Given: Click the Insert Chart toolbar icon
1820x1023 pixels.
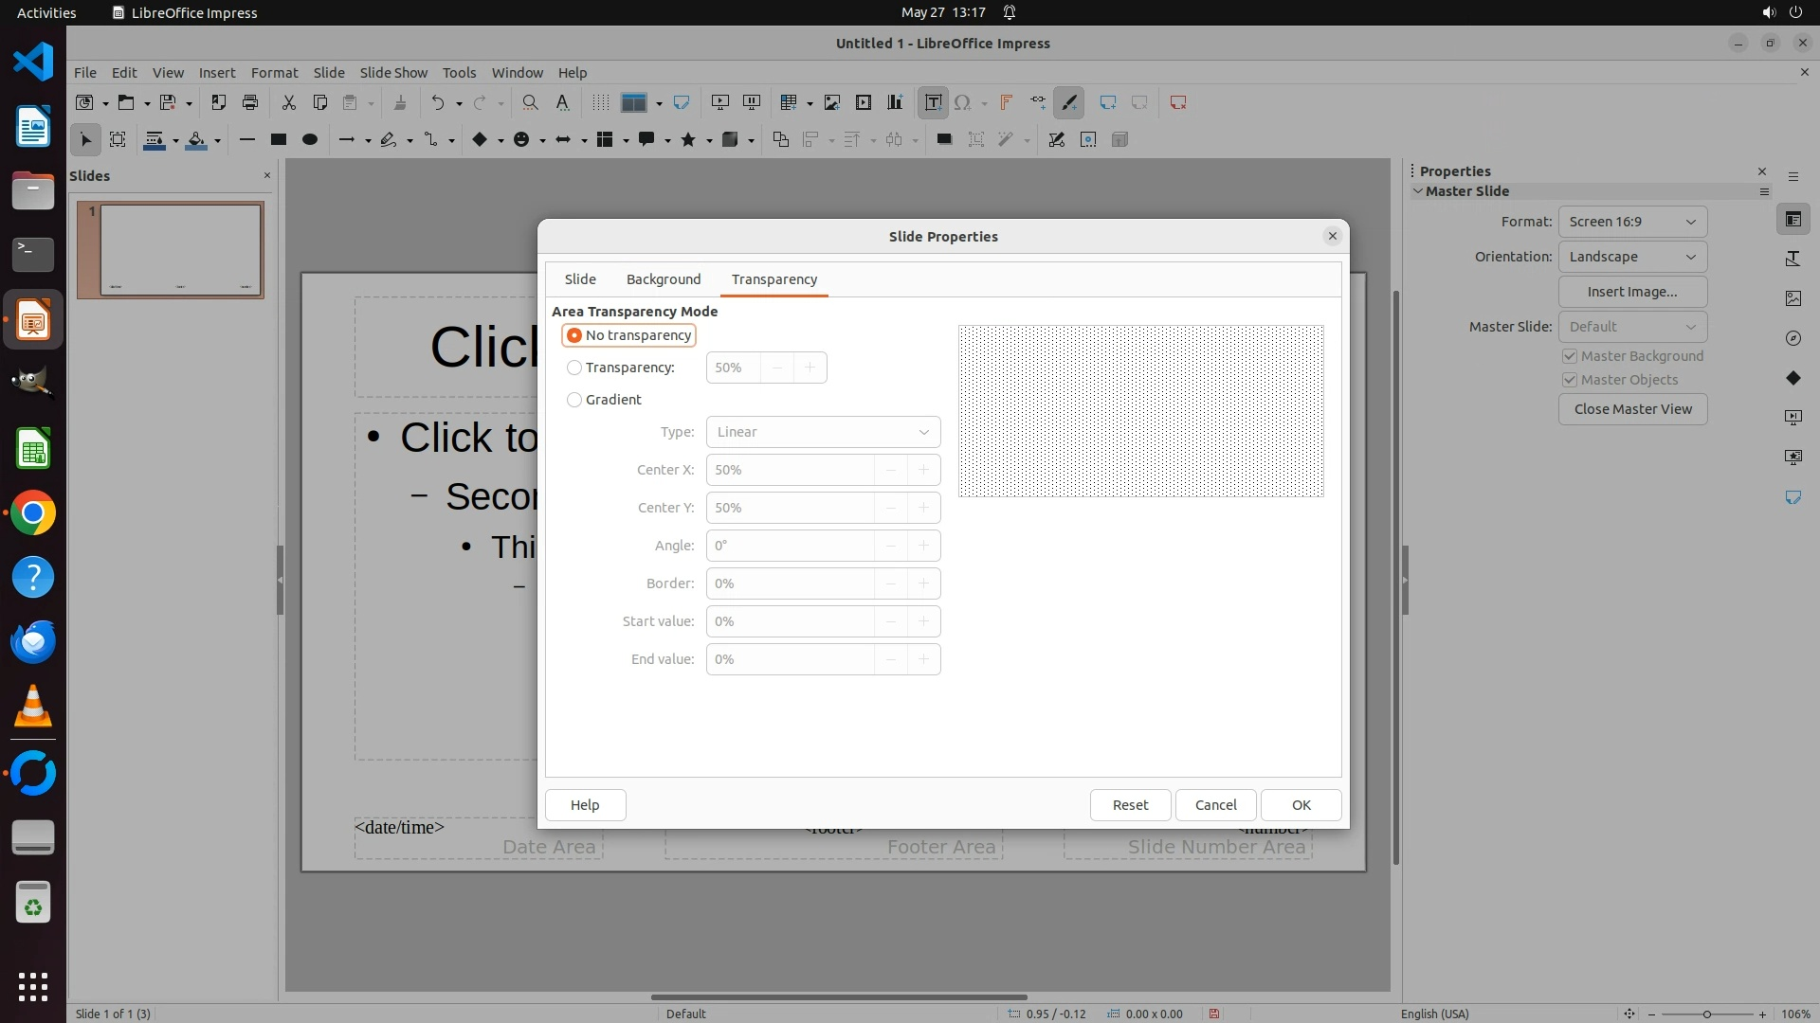Looking at the screenshot, I should coord(895,102).
